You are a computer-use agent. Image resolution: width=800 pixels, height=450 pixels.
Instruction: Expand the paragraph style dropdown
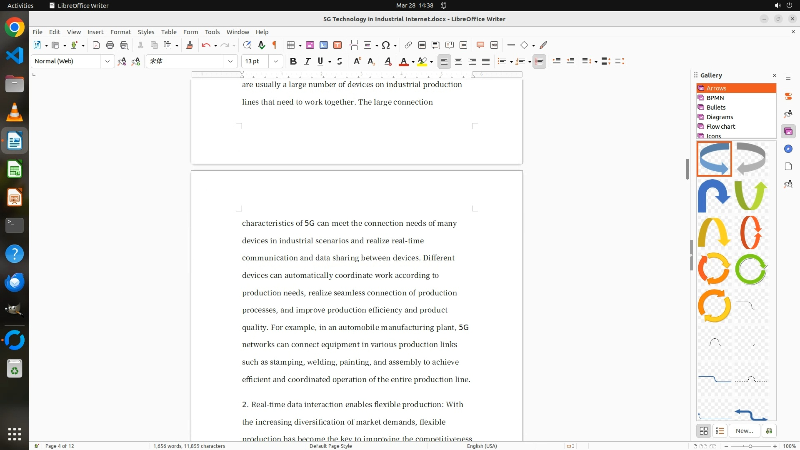[107, 62]
